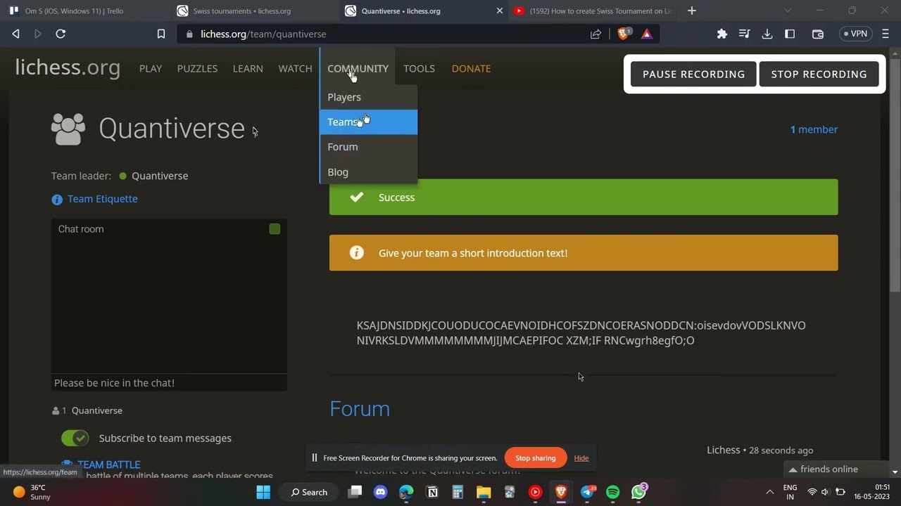
Task: Open YouTube Music red icon on taskbar
Action: pos(535,492)
